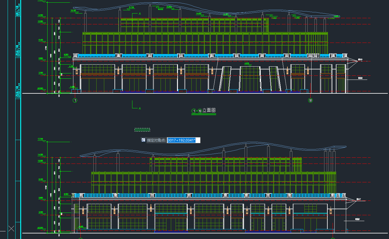The image size is (389, 239).
Task: Select the 14.450 roof elevation label
Action: coord(199,14)
